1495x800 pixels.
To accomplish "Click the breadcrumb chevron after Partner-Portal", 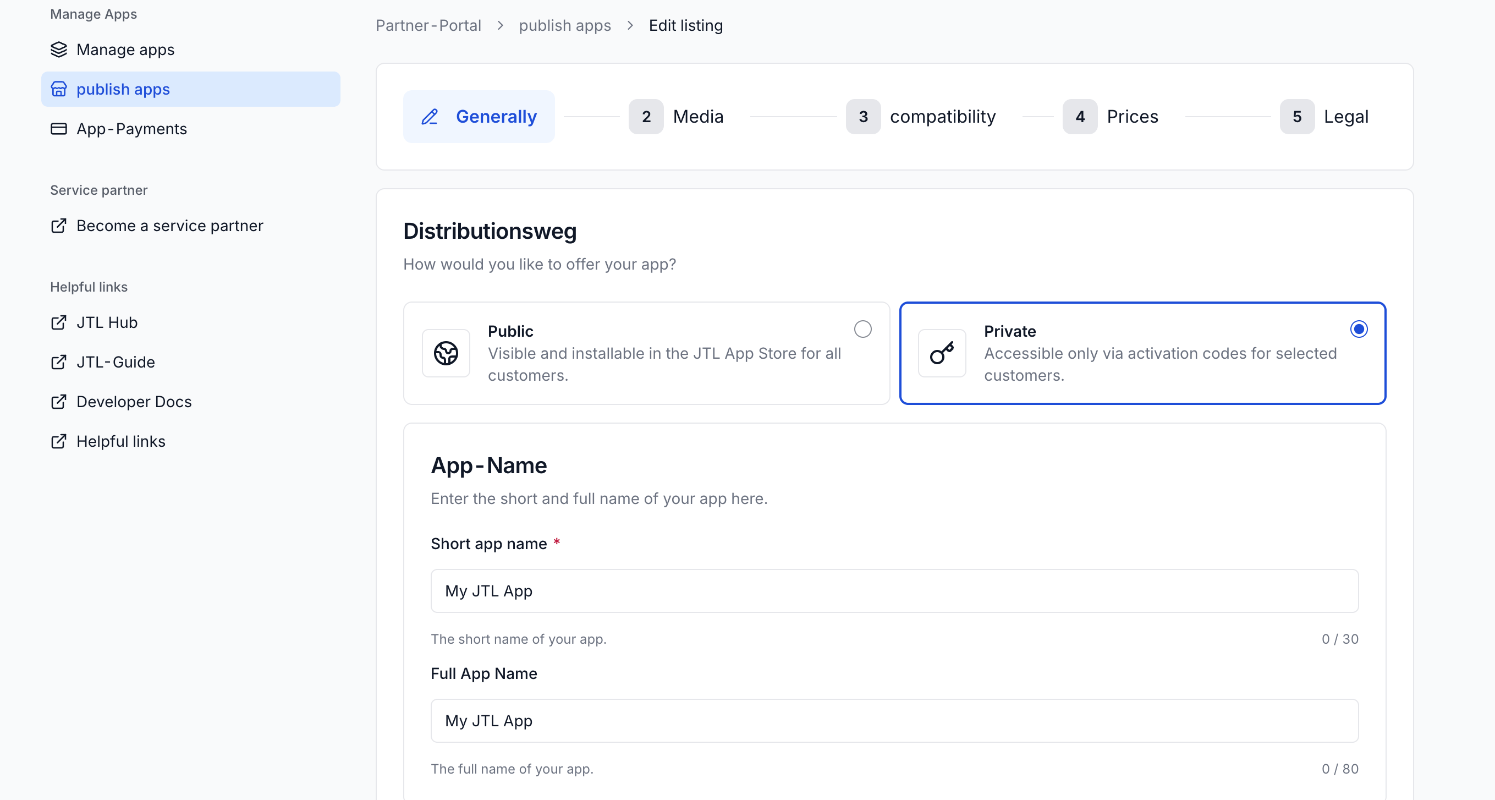I will click(501, 25).
